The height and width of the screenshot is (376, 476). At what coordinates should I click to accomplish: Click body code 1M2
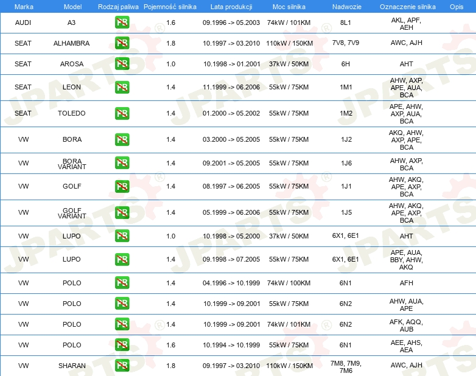pyautogui.click(x=346, y=113)
